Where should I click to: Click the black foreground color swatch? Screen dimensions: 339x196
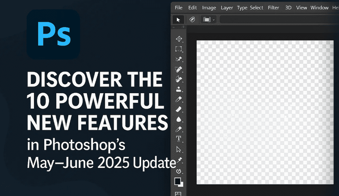pyautogui.click(x=177, y=181)
